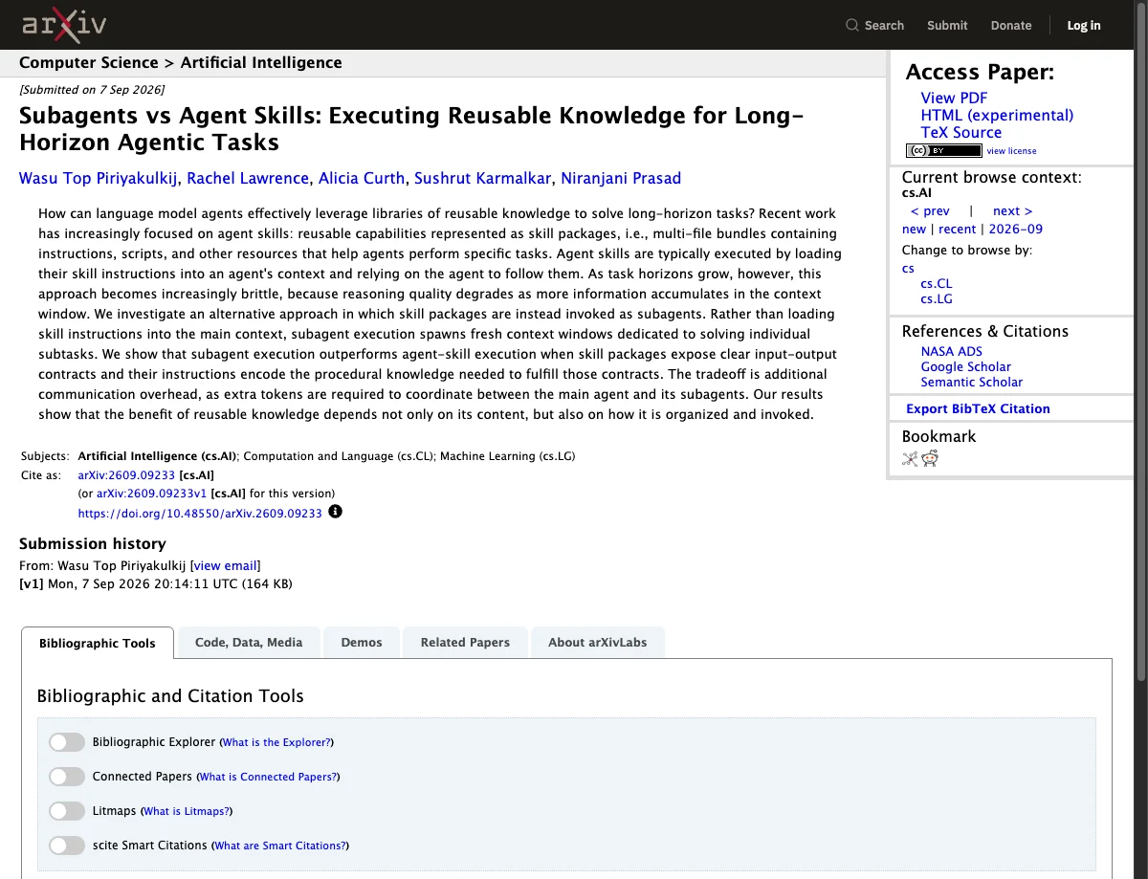
Task: Click the Submitted on 7 Sep 2026 dateline
Action: [x=92, y=90]
